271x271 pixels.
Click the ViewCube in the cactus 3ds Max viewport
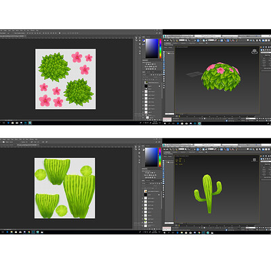254,160
